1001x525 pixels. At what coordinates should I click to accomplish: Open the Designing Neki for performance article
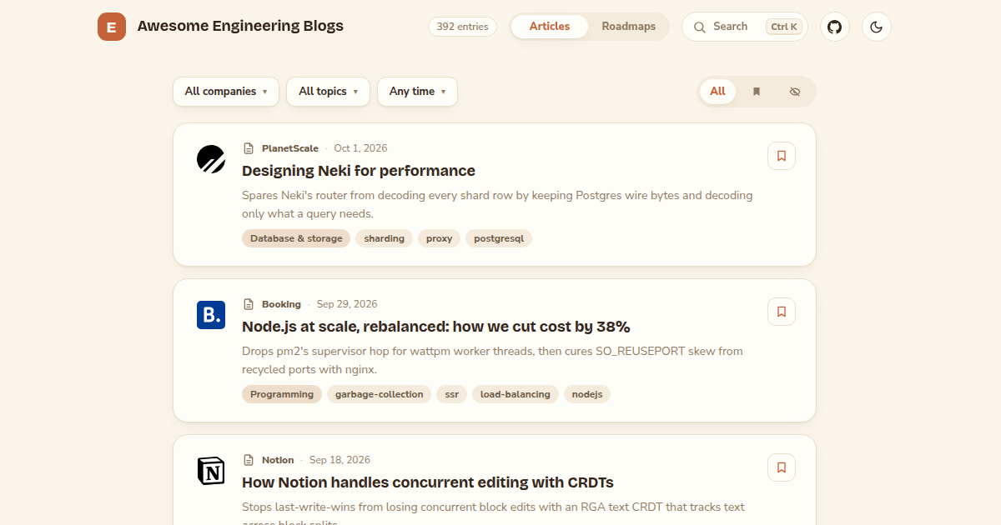coord(359,171)
